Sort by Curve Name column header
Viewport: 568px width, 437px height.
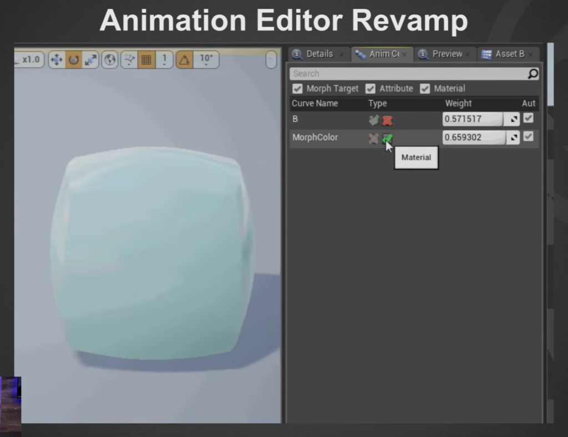pyautogui.click(x=315, y=104)
